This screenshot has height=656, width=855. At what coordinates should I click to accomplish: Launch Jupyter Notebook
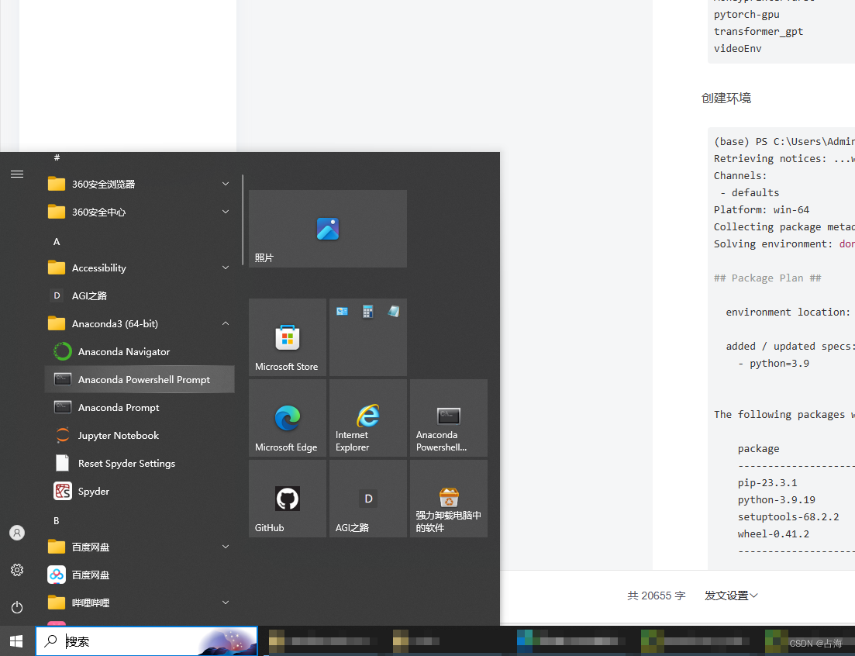pos(140,435)
